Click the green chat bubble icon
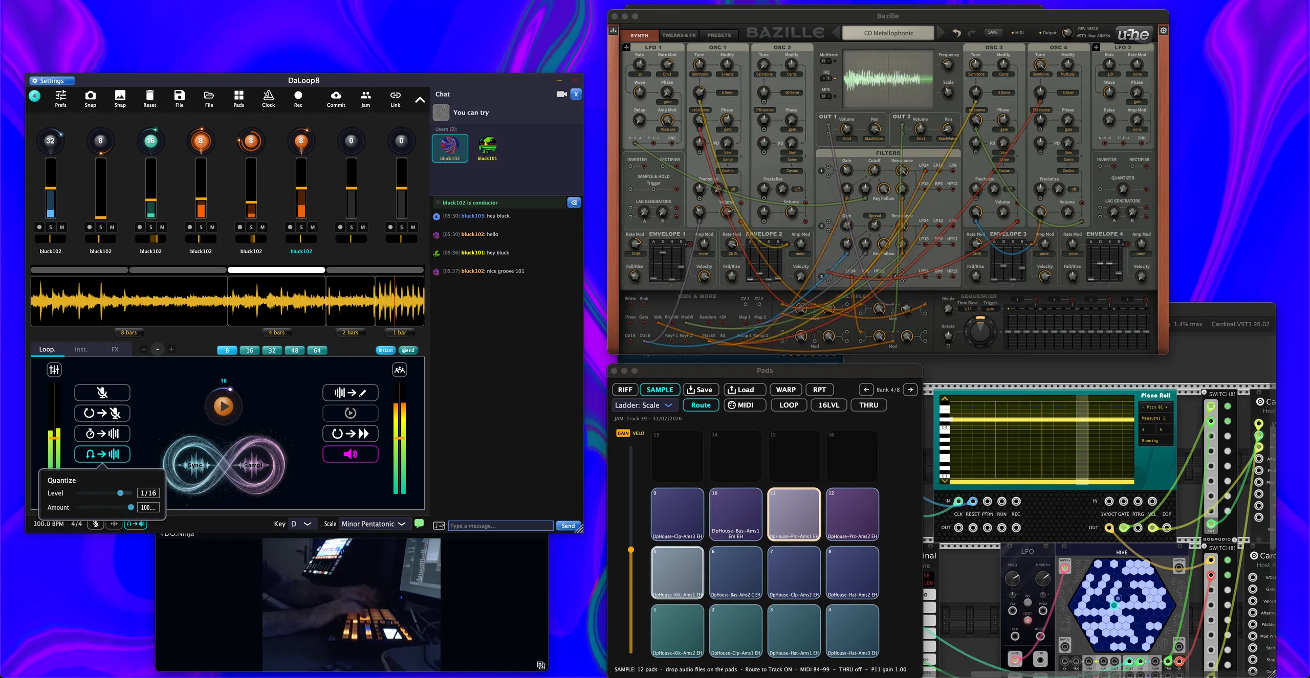 pyautogui.click(x=419, y=523)
